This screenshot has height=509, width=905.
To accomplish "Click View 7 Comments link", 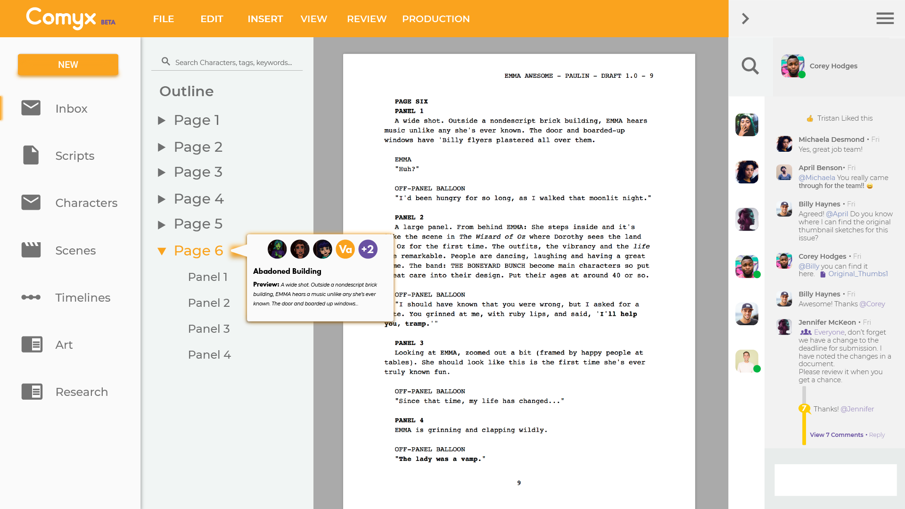I will (836, 435).
